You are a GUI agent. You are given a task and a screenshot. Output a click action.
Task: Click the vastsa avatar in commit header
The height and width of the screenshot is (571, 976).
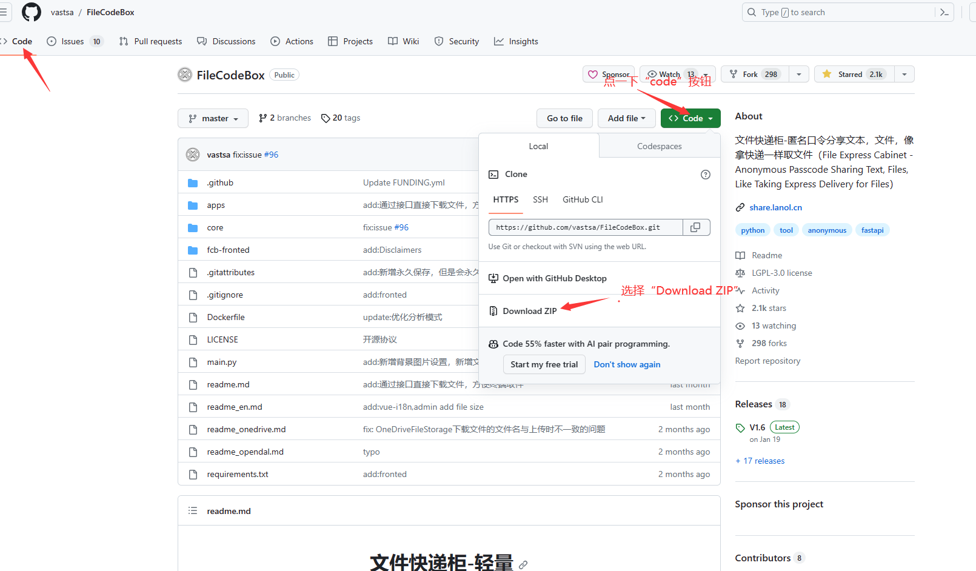point(193,155)
